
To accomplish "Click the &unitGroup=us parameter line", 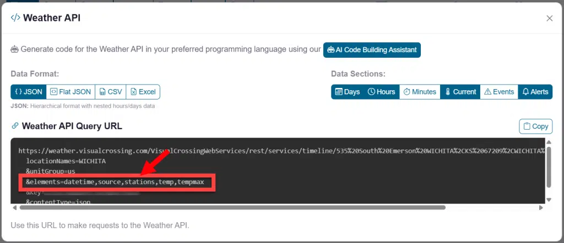I will pos(50,172).
